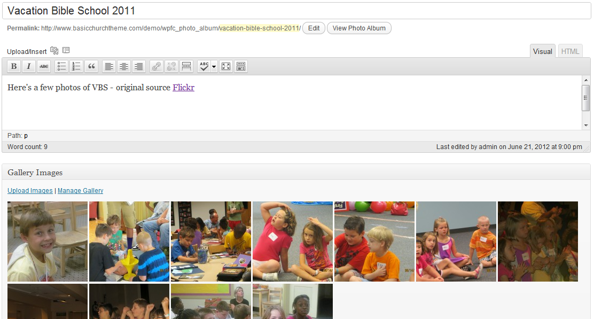Viewport: 594px width, 319px height.
Task: Switch to the Visual editor tab
Action: pyautogui.click(x=543, y=51)
